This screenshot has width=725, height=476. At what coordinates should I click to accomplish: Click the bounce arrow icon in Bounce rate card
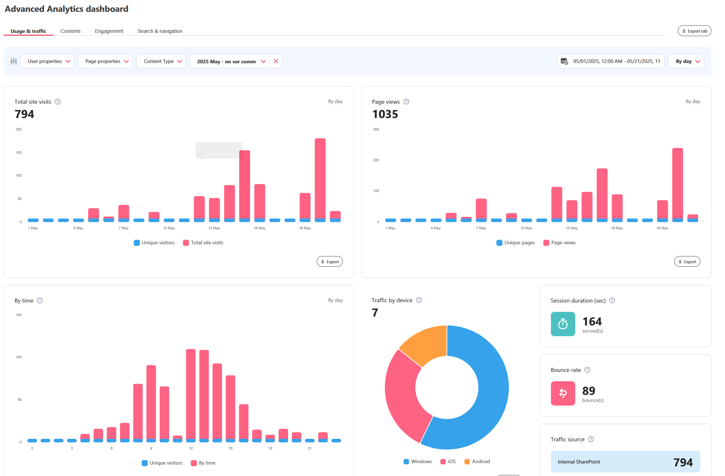pos(563,393)
